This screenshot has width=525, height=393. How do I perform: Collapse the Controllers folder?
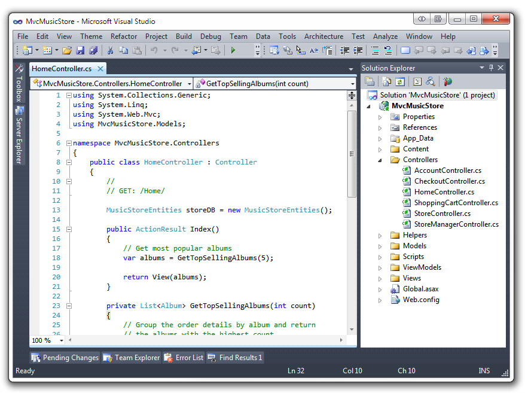click(380, 160)
